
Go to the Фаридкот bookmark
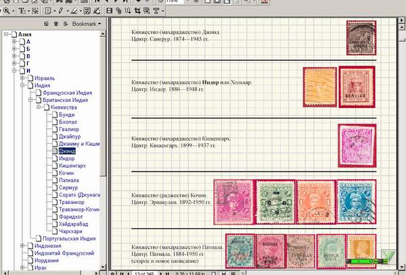tap(70, 217)
